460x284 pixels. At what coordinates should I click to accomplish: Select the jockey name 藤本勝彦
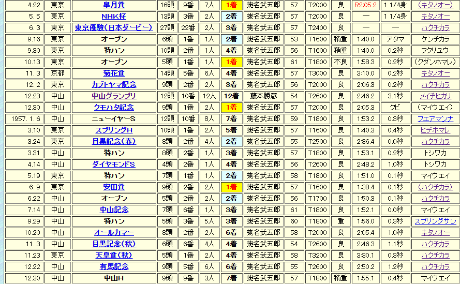263,96
